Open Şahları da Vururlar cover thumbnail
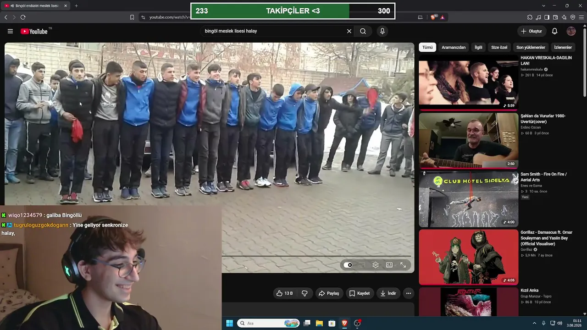 (x=468, y=141)
